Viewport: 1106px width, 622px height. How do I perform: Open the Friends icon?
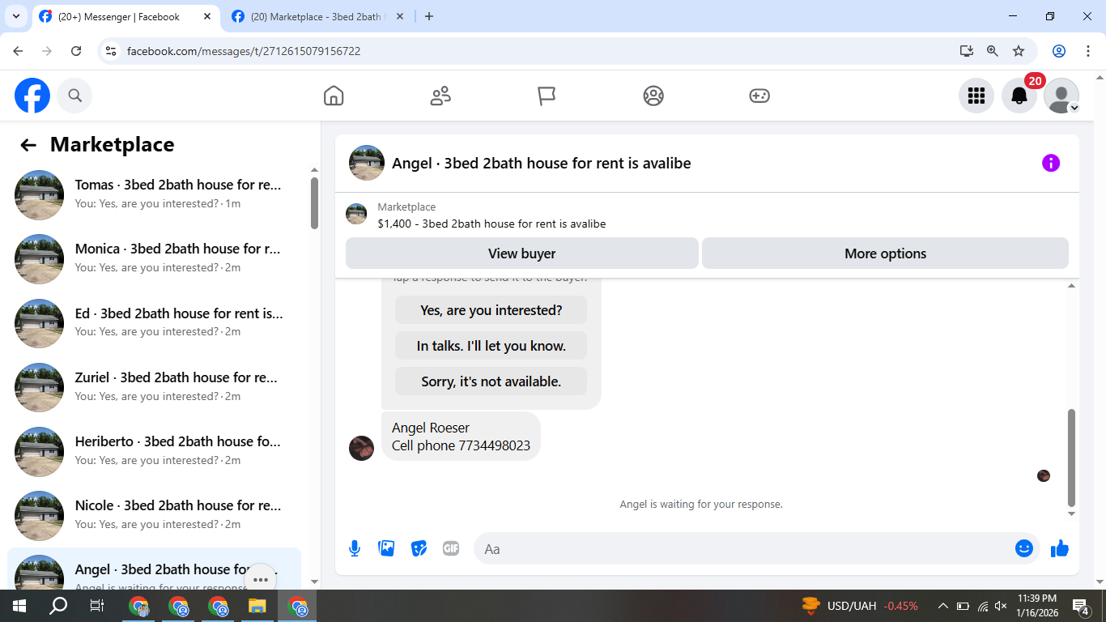coord(440,96)
